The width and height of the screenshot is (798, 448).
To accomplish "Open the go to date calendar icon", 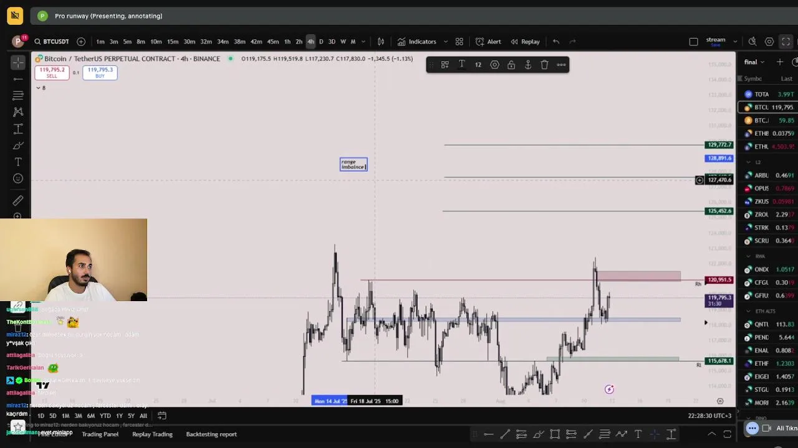I will 161,416.
